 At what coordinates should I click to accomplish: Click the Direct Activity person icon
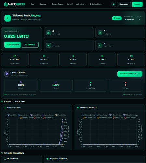[x=5, y=108]
